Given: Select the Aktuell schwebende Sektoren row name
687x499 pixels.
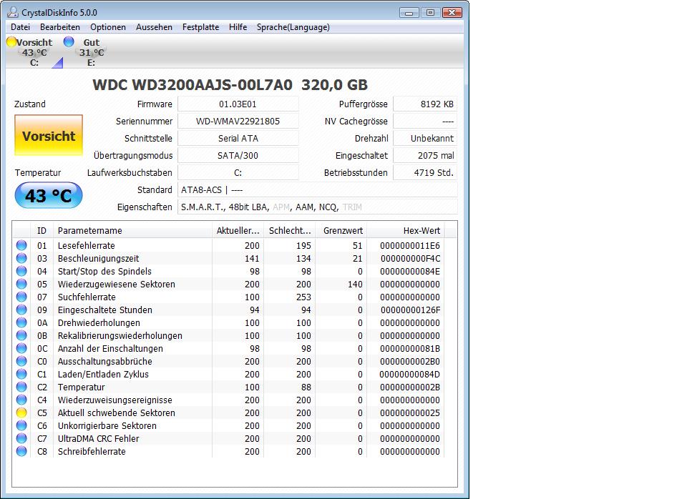Looking at the screenshot, I should [116, 412].
